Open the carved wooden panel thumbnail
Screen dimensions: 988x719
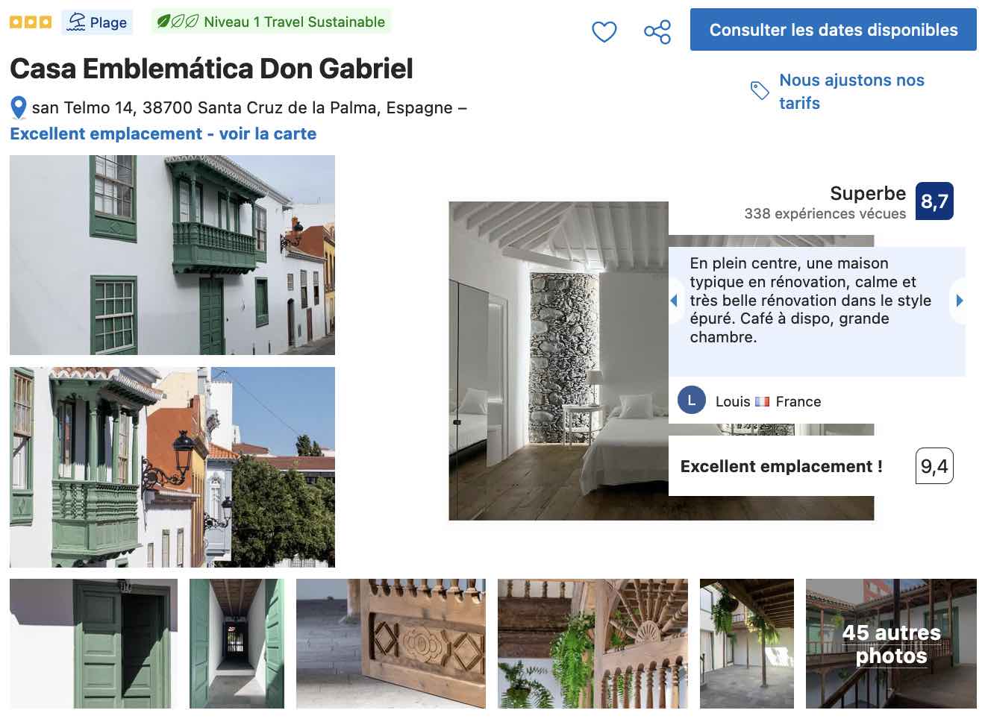click(391, 644)
